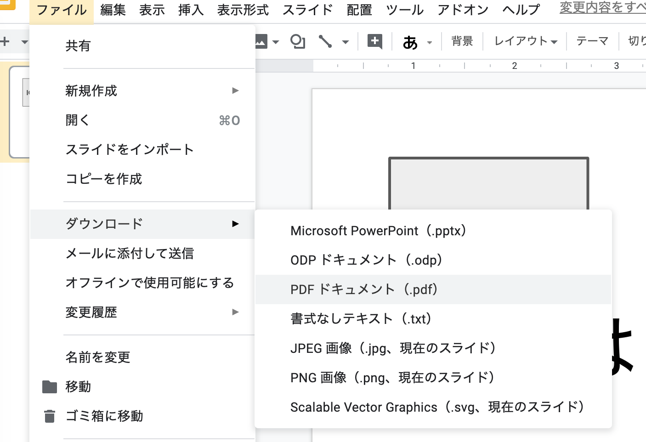
Task: Click the 背景 button
Action: [x=462, y=41]
